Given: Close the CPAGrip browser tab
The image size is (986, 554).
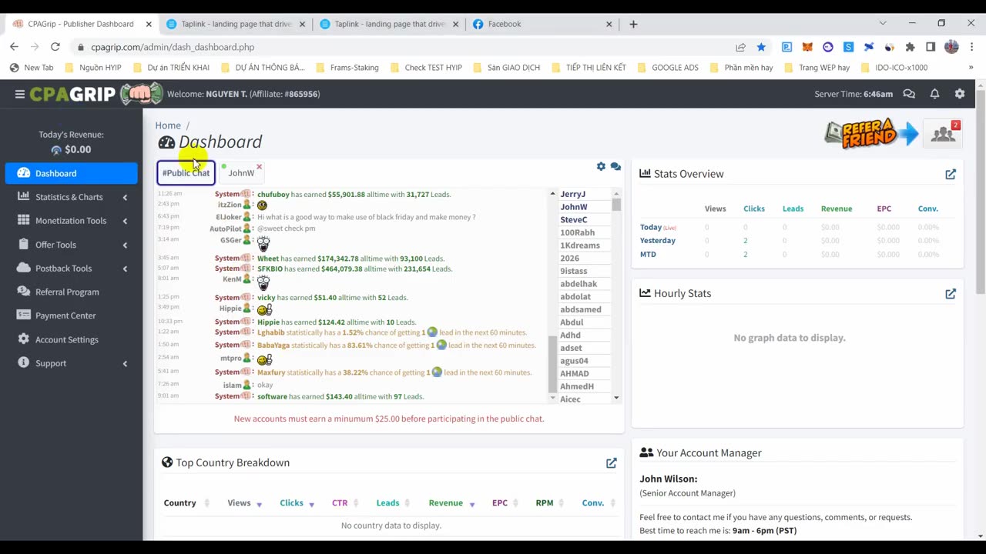Looking at the screenshot, I should pos(149,24).
